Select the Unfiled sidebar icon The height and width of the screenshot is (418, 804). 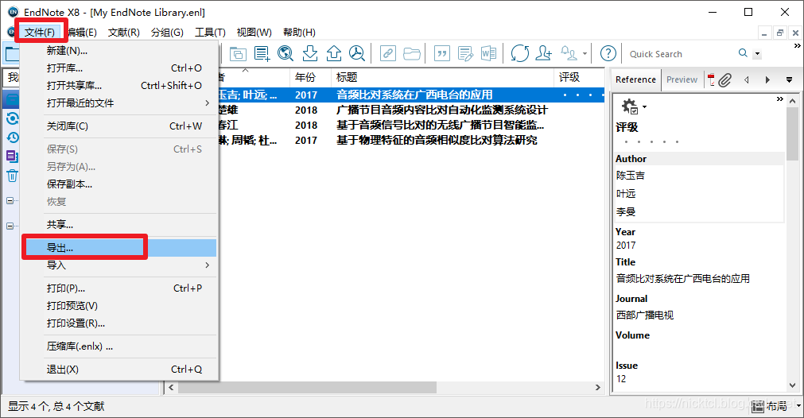[x=12, y=157]
